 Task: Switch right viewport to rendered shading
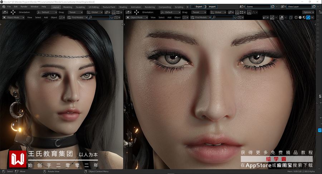point(308,17)
